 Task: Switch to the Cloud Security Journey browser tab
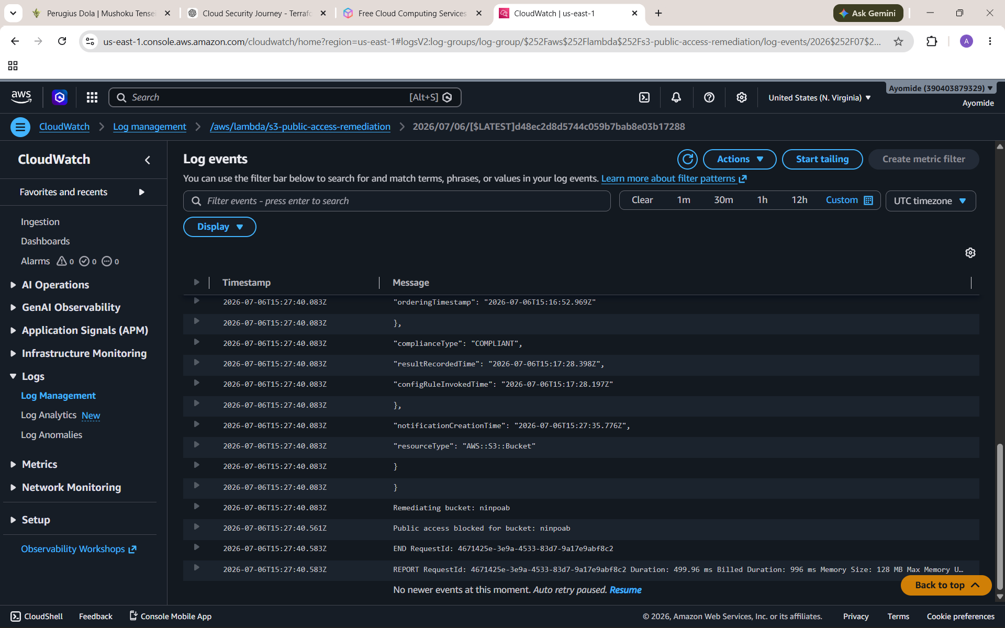pyautogui.click(x=256, y=13)
